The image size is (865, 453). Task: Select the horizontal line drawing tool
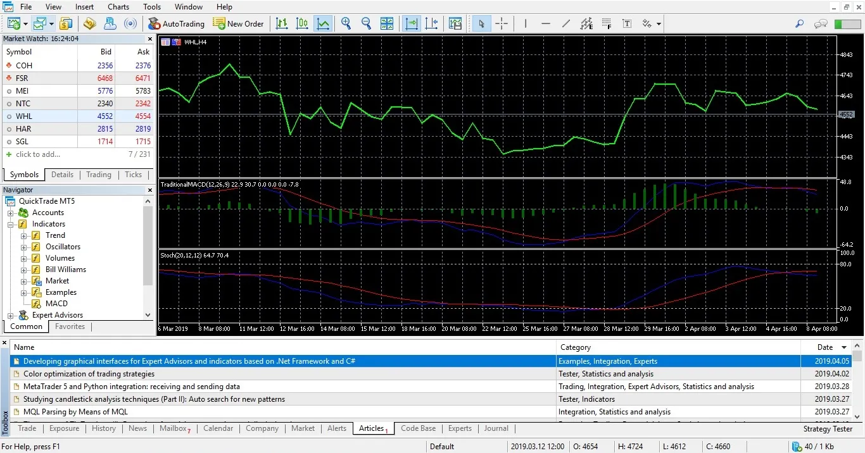[x=546, y=23]
